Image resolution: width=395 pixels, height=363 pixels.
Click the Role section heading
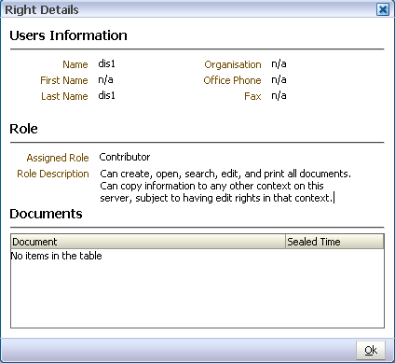coord(23,129)
